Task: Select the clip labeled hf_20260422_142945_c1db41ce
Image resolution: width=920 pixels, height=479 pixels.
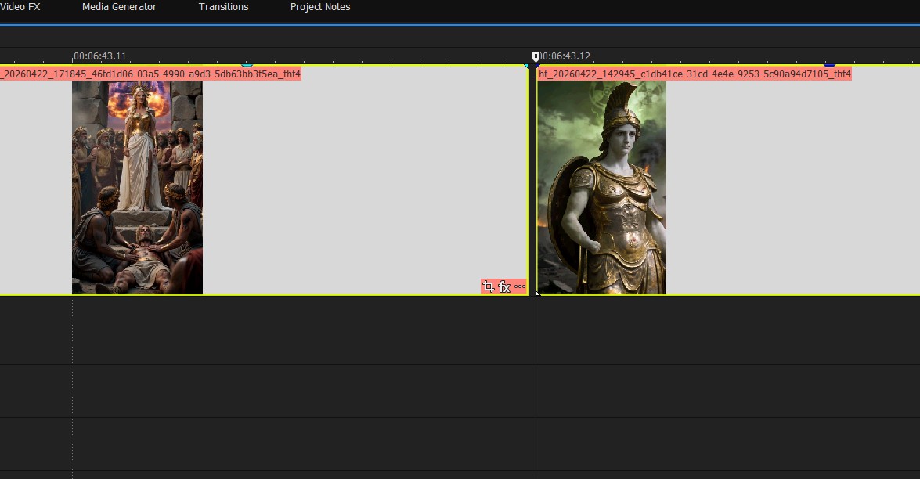Action: [x=693, y=74]
